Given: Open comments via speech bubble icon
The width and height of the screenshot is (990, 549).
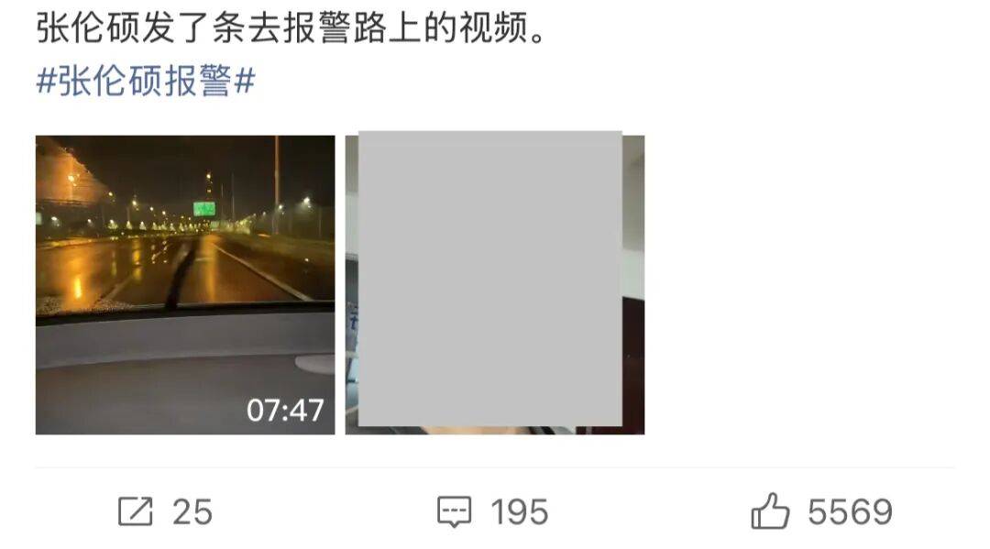Looking at the screenshot, I should coord(454,511).
